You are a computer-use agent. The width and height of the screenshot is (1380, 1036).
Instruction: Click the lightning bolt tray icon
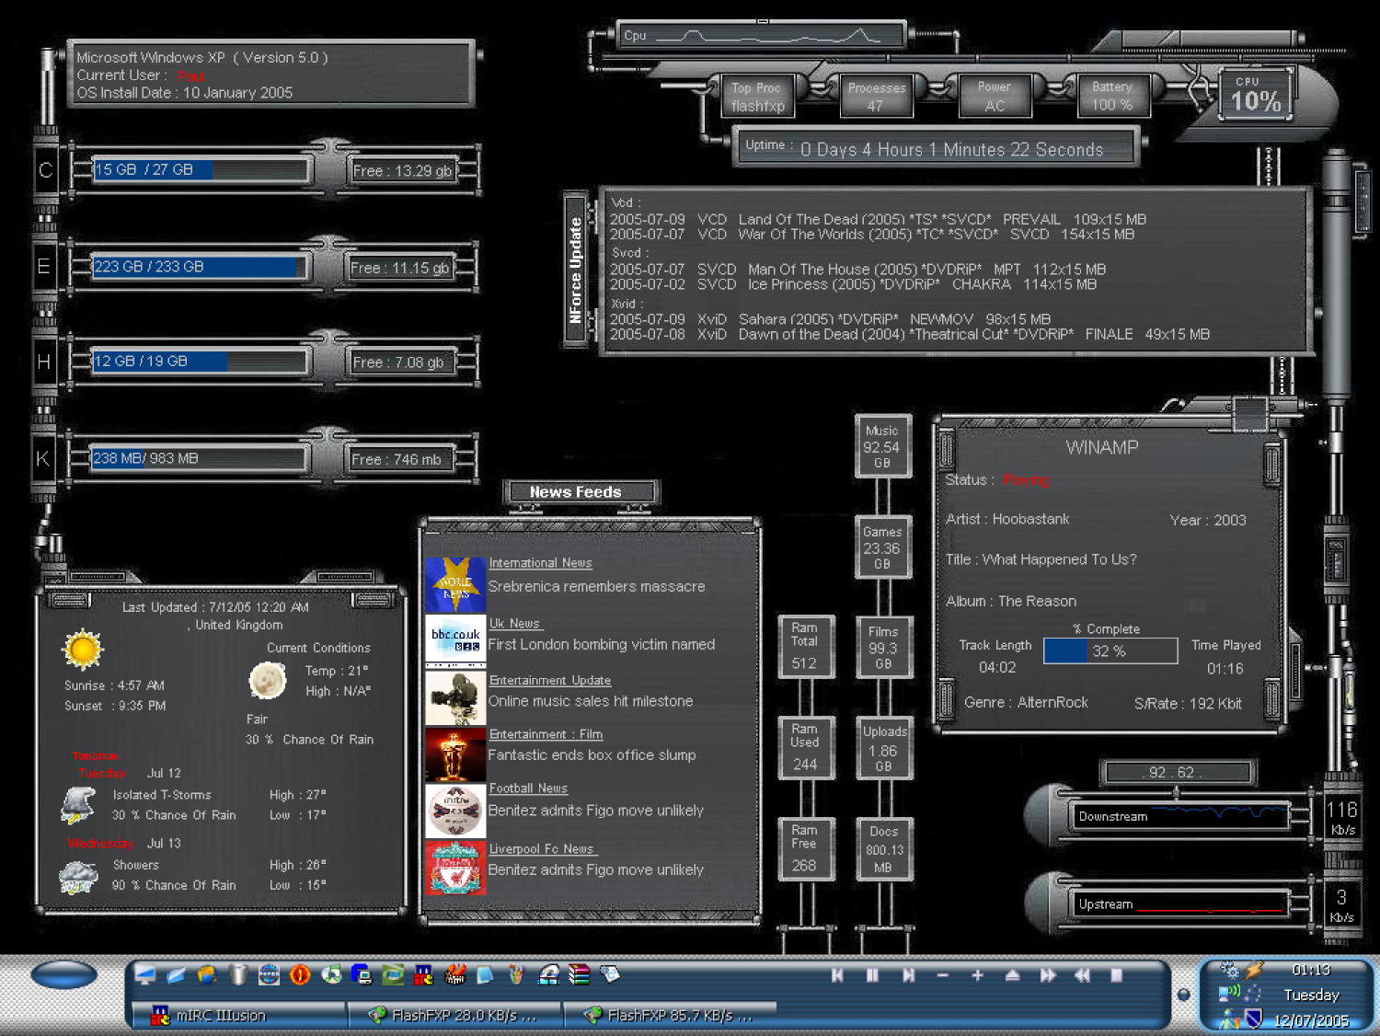[x=1253, y=970]
